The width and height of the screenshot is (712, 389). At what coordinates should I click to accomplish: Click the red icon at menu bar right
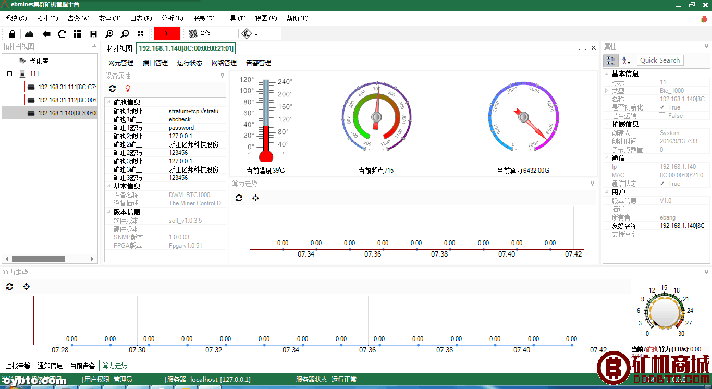pos(704,19)
